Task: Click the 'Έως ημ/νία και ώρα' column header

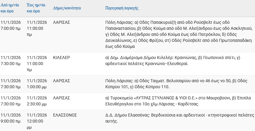Action: pos(37,8)
